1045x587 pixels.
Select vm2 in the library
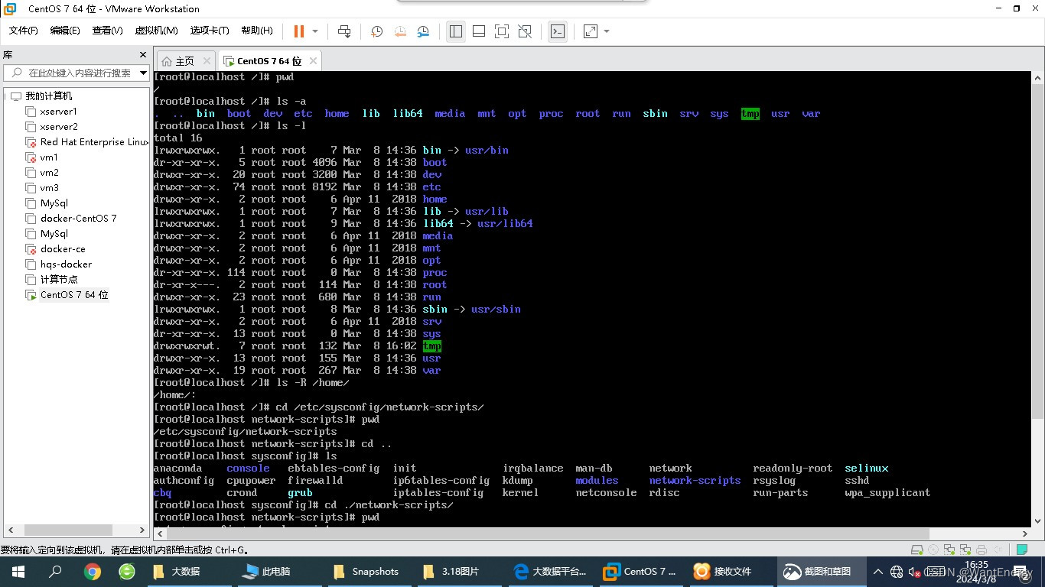click(42, 173)
